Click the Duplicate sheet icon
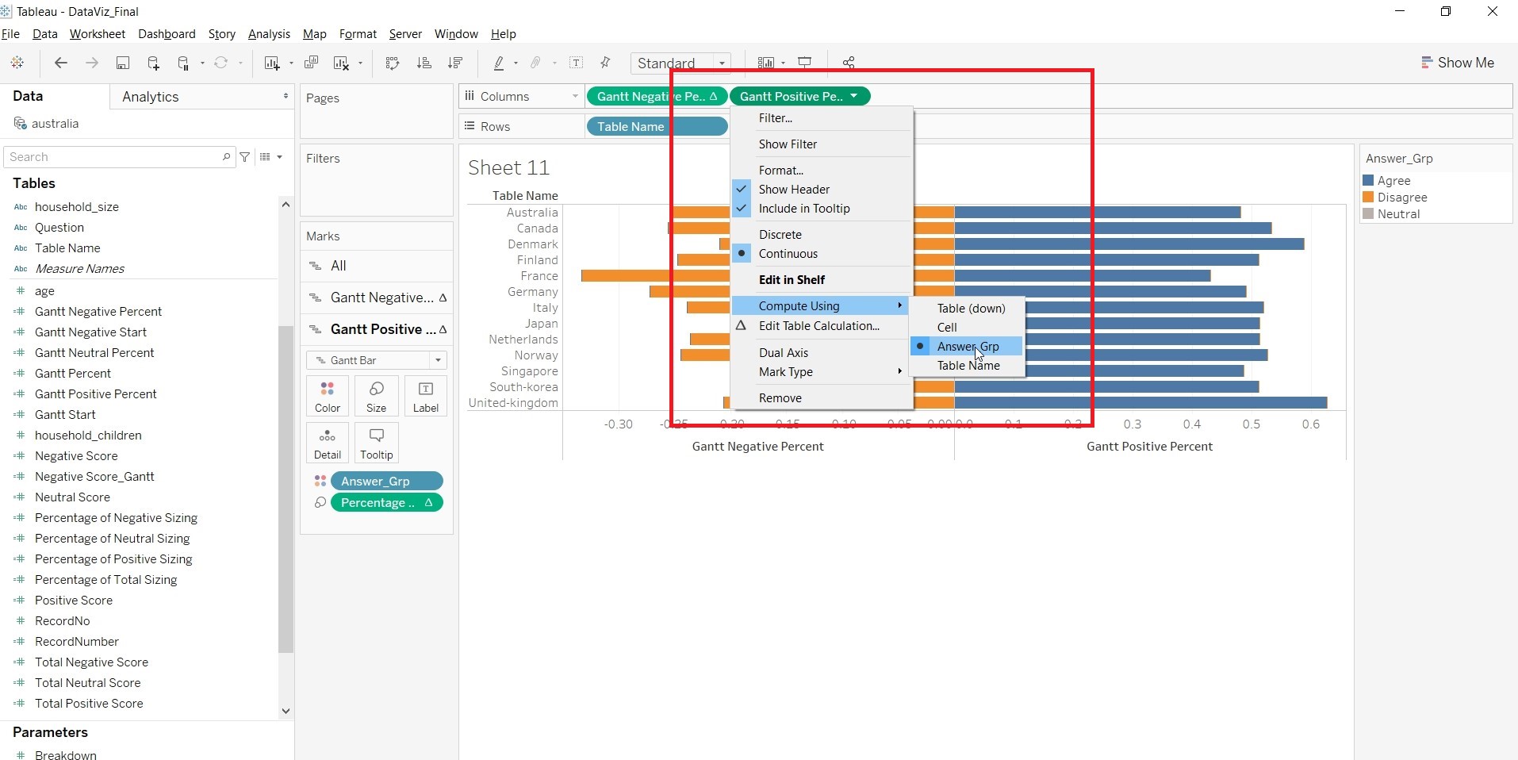 [x=312, y=63]
